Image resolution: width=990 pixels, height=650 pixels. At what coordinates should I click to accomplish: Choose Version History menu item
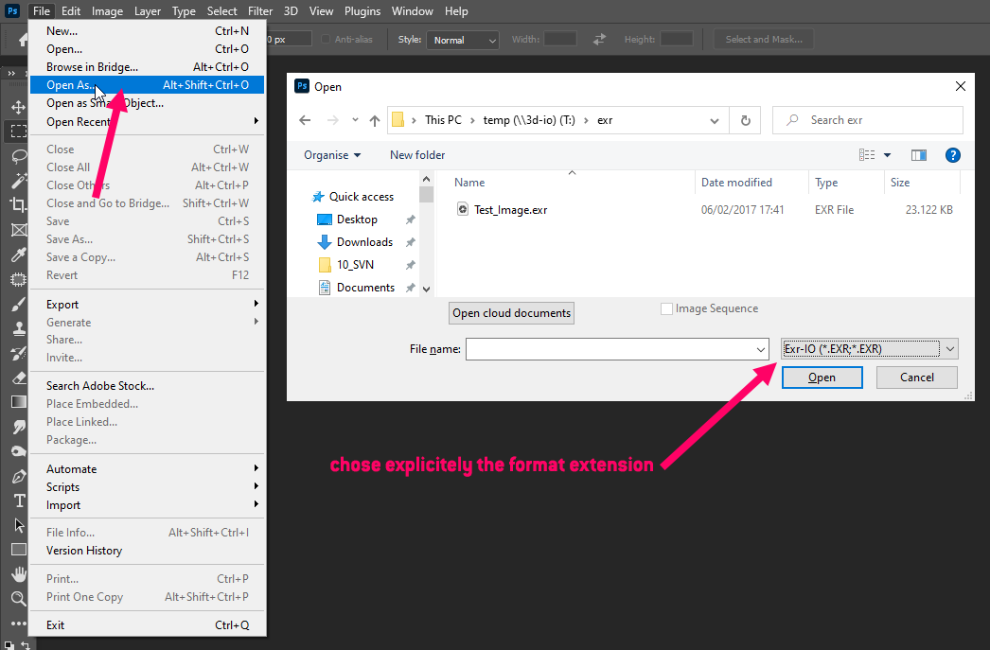(x=147, y=551)
